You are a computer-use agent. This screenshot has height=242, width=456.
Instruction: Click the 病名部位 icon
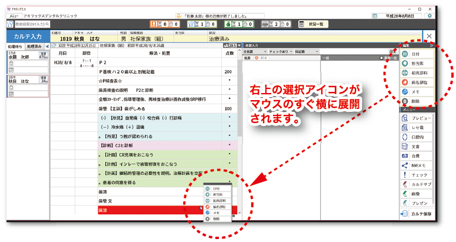418,83
